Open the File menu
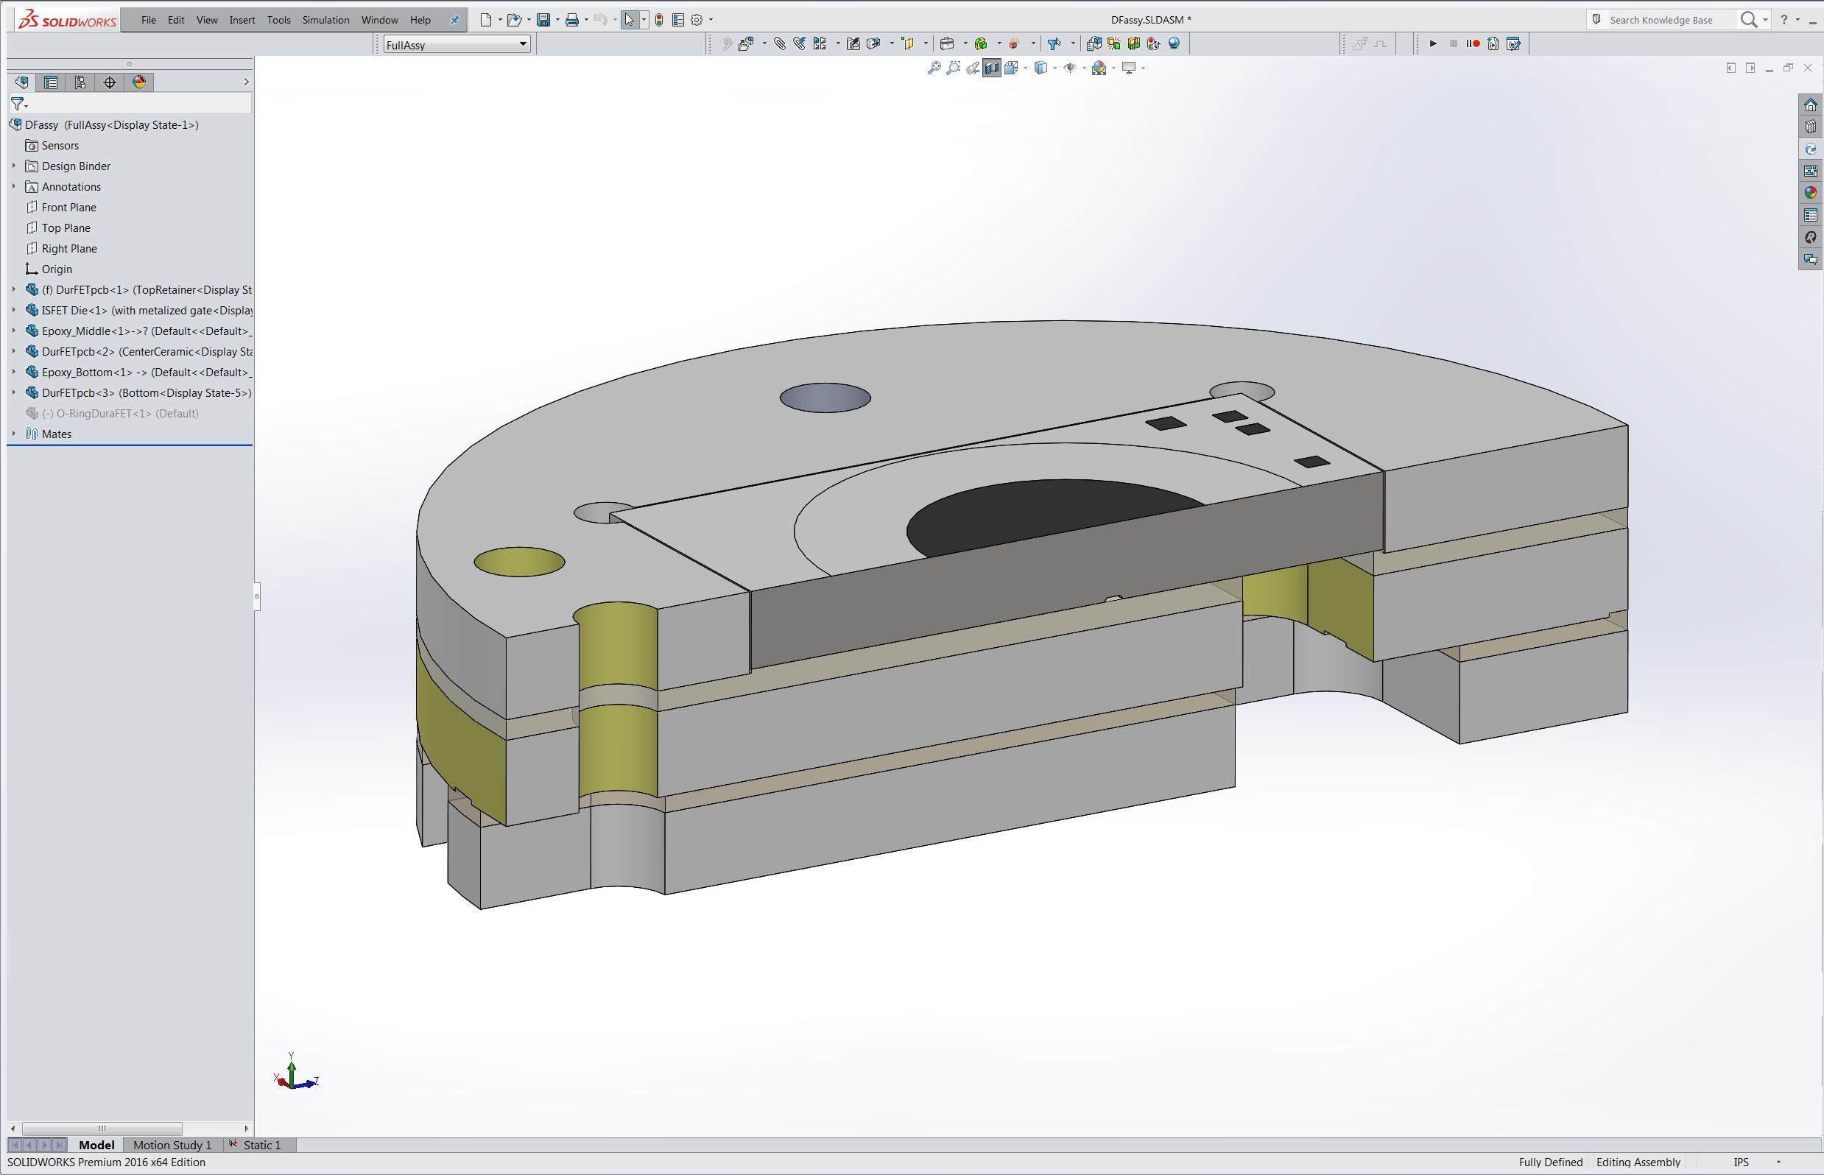This screenshot has height=1175, width=1824. [149, 21]
